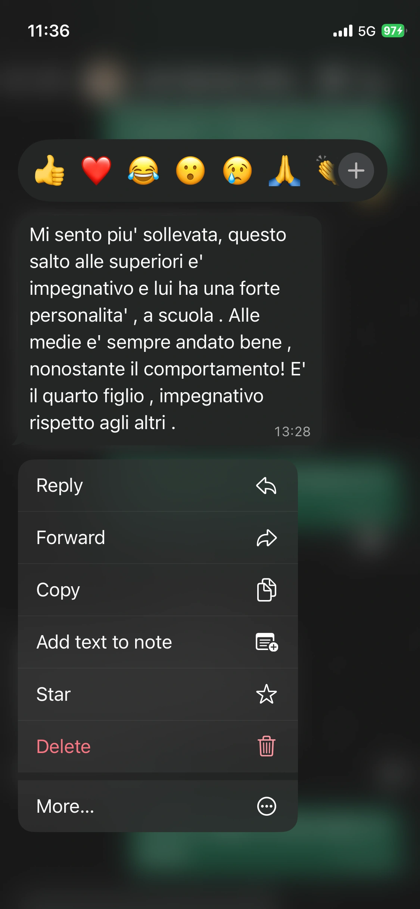Tap the circled ellipsis icon
The width and height of the screenshot is (420, 909).
267,806
